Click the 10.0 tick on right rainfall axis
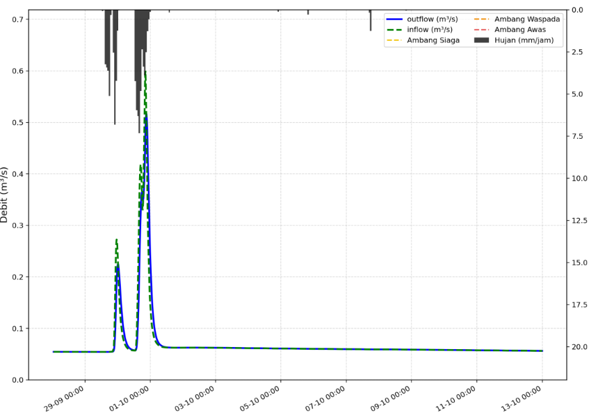 (579, 178)
